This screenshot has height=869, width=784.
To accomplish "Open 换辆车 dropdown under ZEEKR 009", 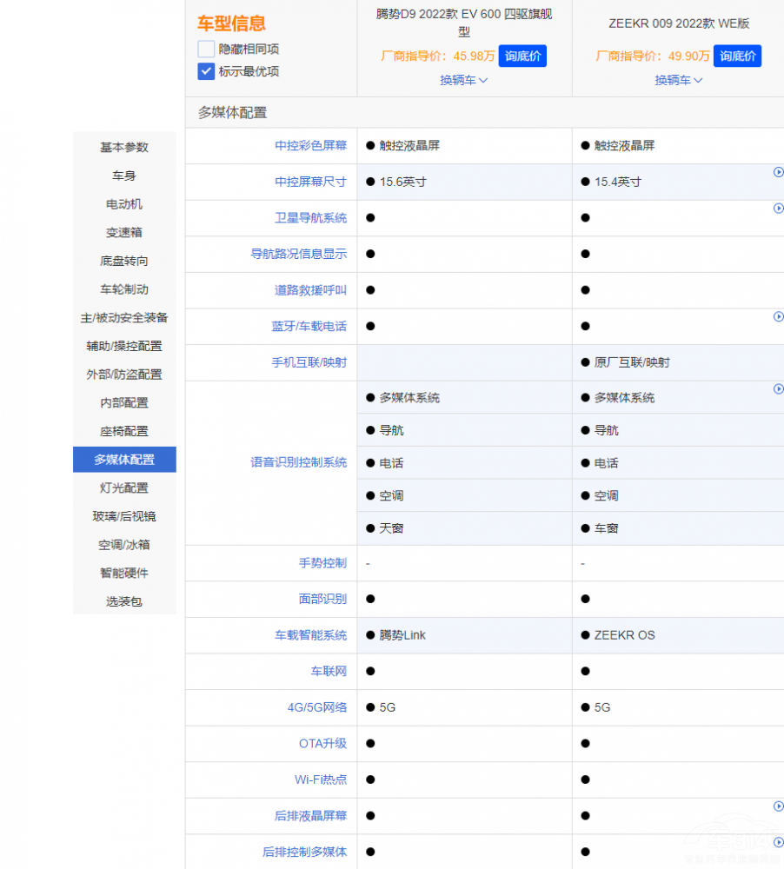I will [x=678, y=79].
